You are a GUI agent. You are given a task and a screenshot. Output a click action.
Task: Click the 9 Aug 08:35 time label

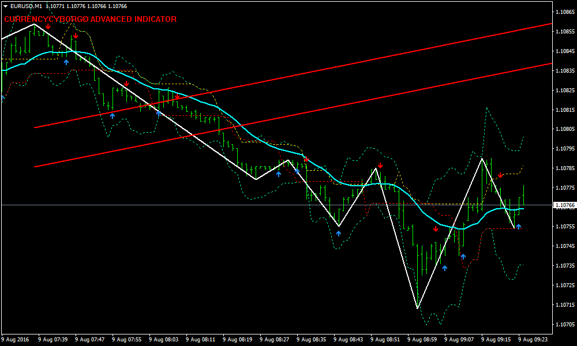(312, 340)
